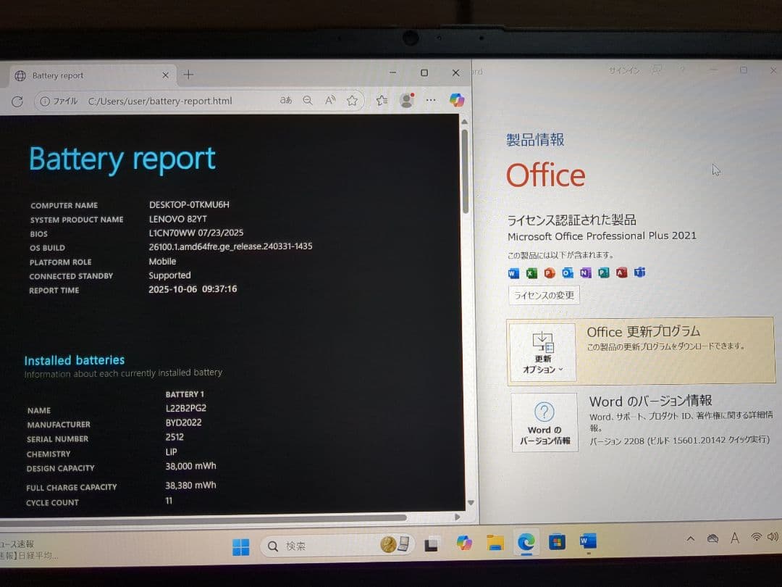
Task: Open the Edge settings ellipsis menu
Action: click(432, 101)
